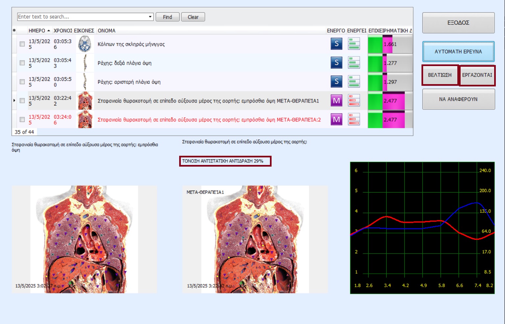Click the ΕΠΙΧΕΙΡΗΜΑΤΙΚΗ column header
Viewport: 505px width, 324px height.
click(390, 31)
